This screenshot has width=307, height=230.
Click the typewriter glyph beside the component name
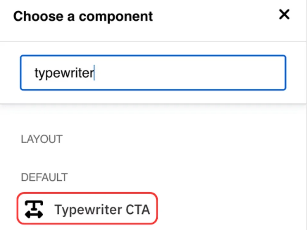[x=34, y=209]
